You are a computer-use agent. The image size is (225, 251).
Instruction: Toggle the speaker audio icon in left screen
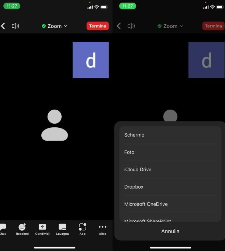click(x=15, y=26)
